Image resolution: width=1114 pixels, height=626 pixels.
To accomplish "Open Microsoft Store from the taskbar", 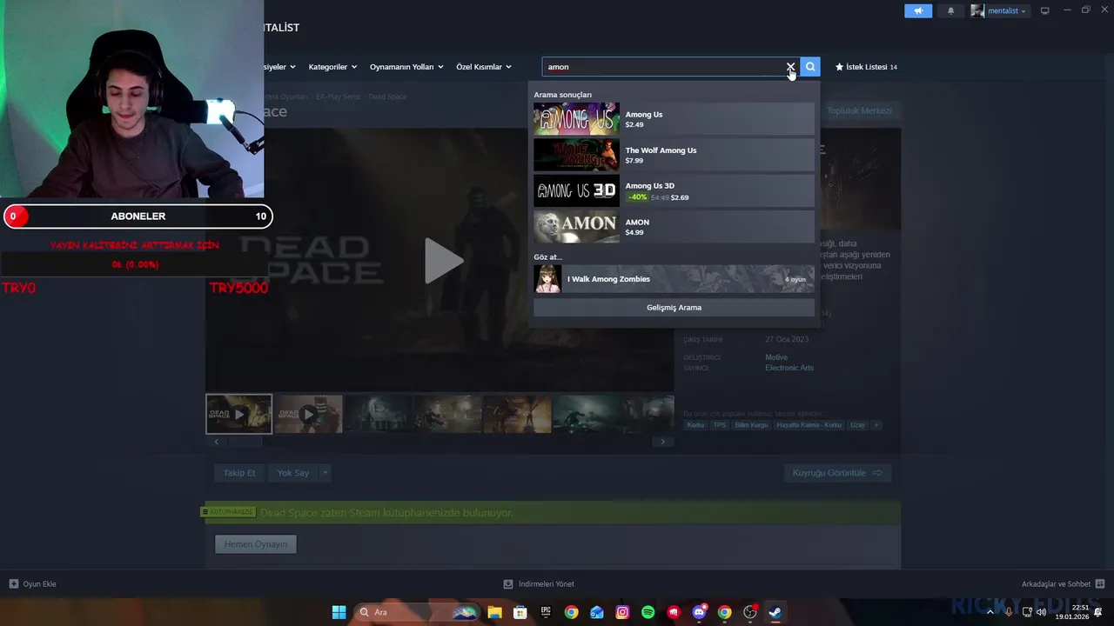I will (x=520, y=612).
